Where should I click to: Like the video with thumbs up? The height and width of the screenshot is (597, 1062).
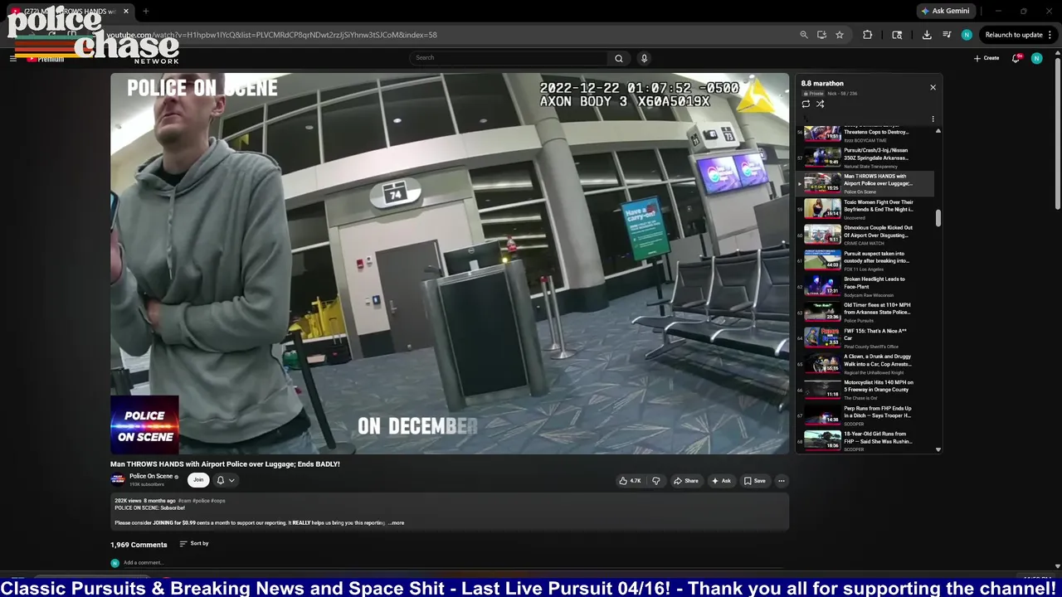[630, 481]
